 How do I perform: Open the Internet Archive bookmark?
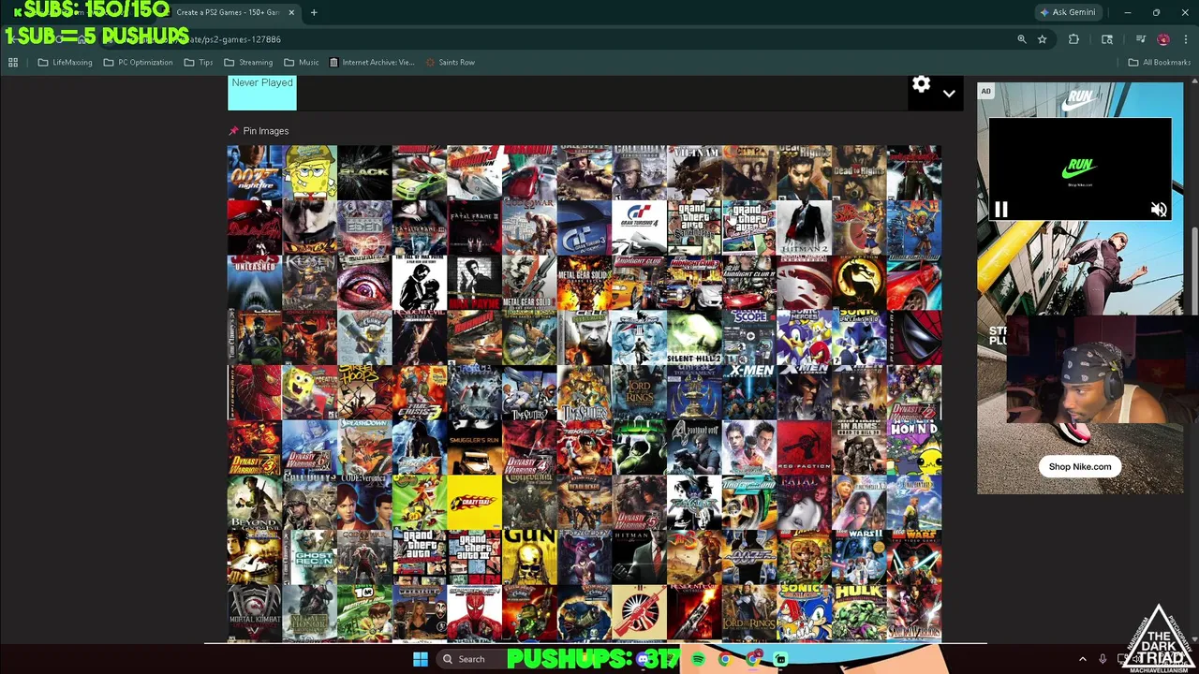click(371, 63)
